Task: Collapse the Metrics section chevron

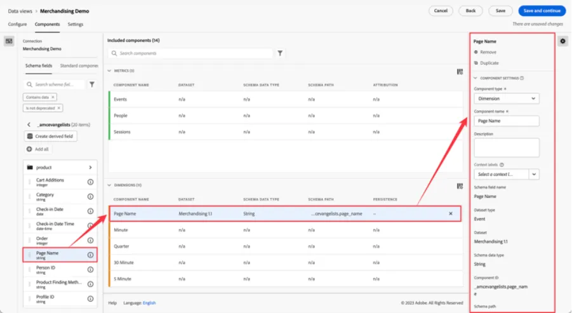Action: click(x=109, y=70)
